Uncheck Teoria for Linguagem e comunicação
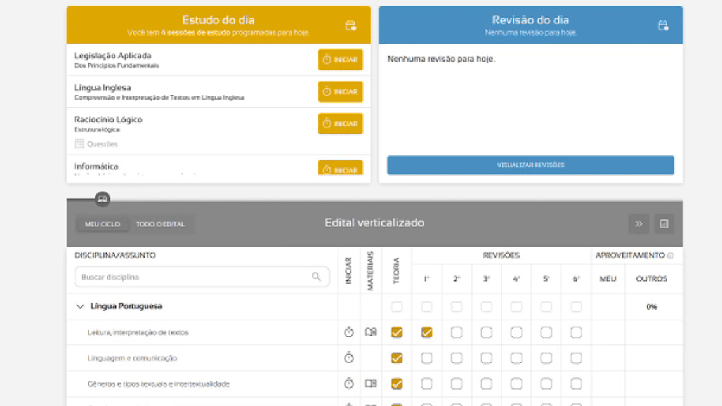Screen dimensions: 722x406 [x=397, y=358]
